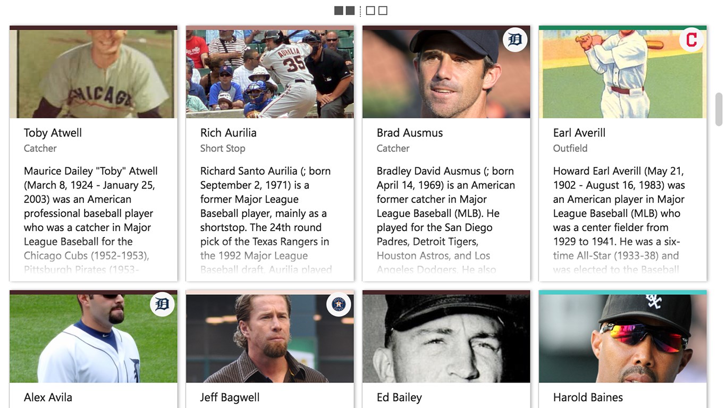Click the vertical scrollbar thumb
The image size is (726, 408).
(719, 109)
